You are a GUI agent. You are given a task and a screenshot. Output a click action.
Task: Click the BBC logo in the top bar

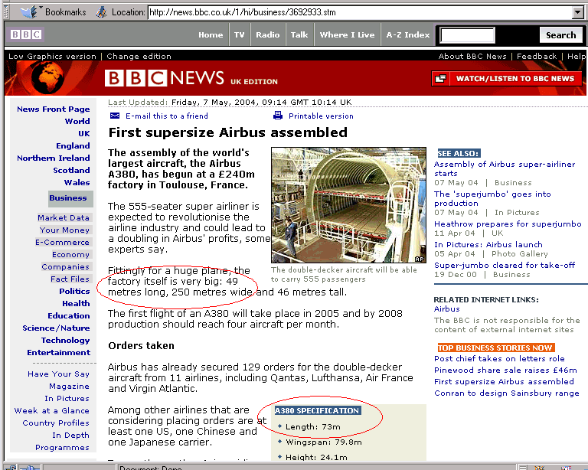(x=25, y=34)
